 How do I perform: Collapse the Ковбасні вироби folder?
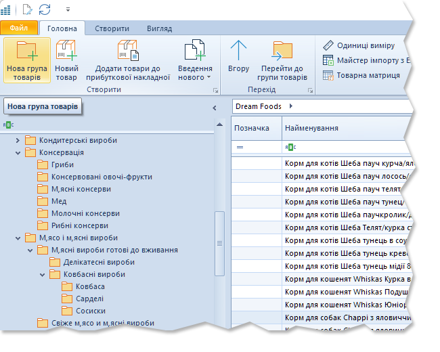pos(42,274)
